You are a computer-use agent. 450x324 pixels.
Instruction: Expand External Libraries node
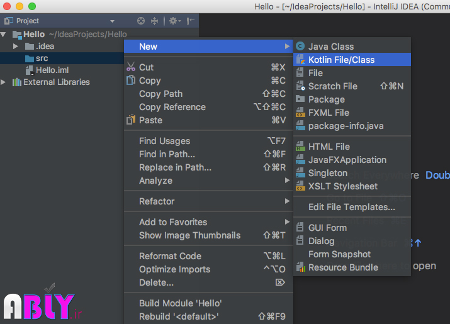pos(3,82)
